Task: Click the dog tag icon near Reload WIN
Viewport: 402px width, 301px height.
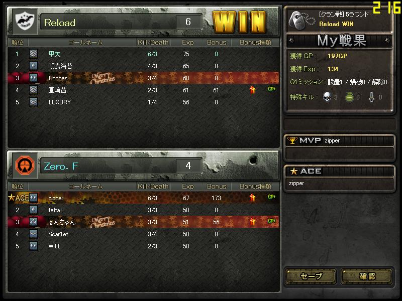Action: [301, 20]
